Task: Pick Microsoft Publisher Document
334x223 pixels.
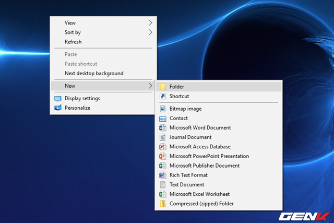Action: click(205, 166)
